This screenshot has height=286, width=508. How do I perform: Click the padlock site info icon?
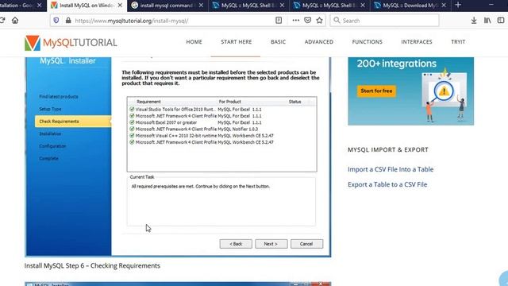(68, 21)
